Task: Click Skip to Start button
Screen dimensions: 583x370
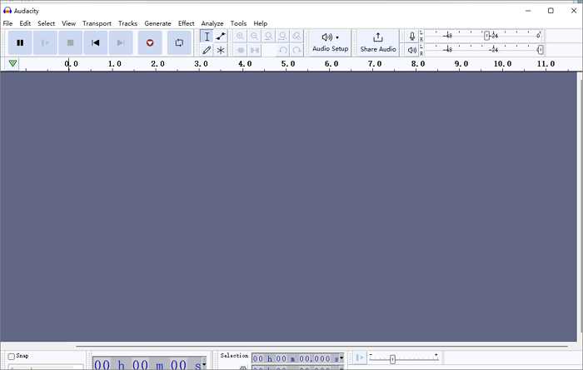Action: point(96,42)
